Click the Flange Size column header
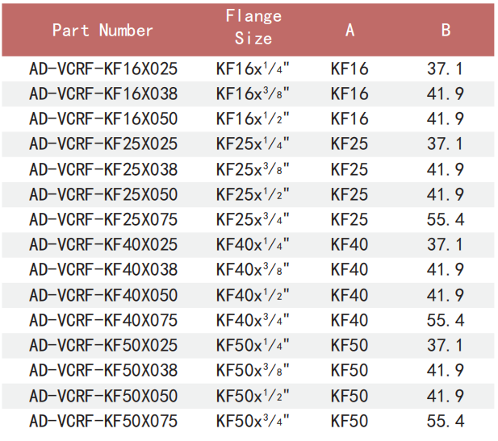 [253, 27]
